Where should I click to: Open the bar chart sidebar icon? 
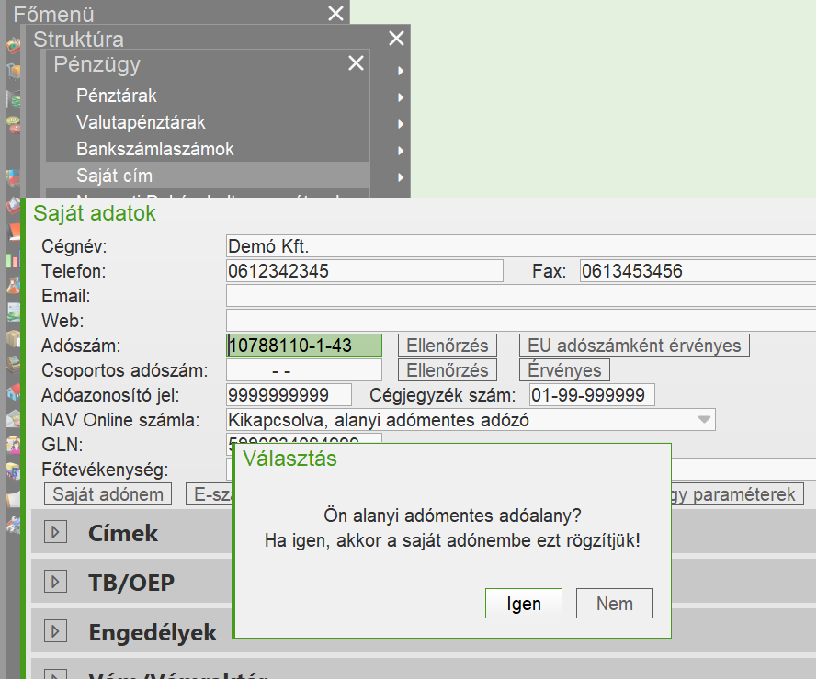coord(13,258)
